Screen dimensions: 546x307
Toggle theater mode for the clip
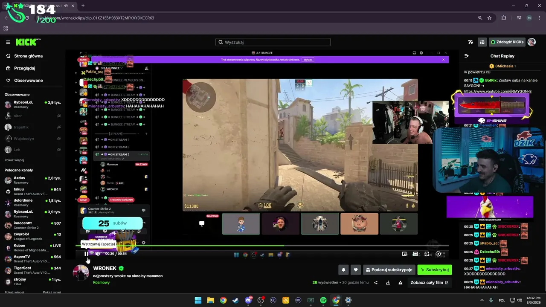click(415, 254)
